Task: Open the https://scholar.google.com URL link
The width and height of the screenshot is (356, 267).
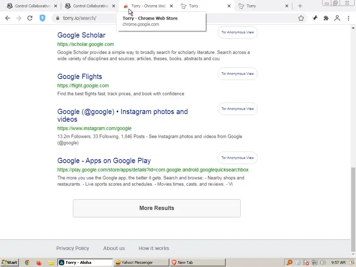Action: [86, 44]
